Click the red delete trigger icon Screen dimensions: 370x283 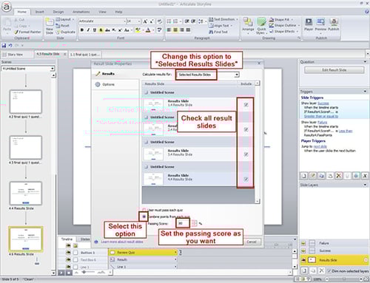click(339, 176)
